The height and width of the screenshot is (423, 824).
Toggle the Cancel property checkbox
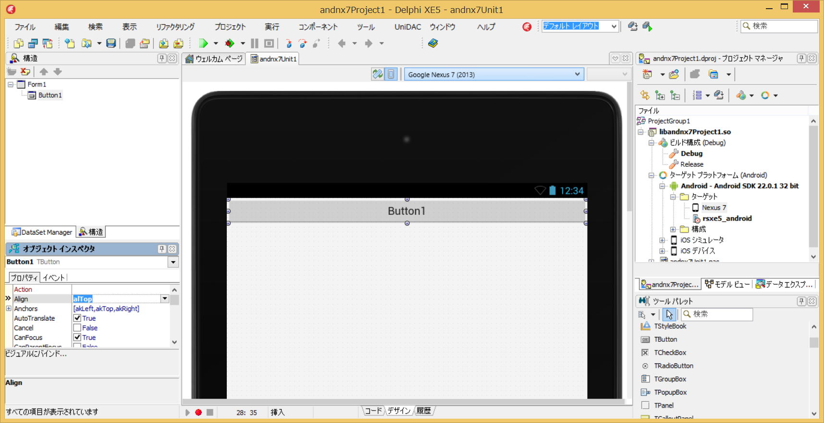77,328
